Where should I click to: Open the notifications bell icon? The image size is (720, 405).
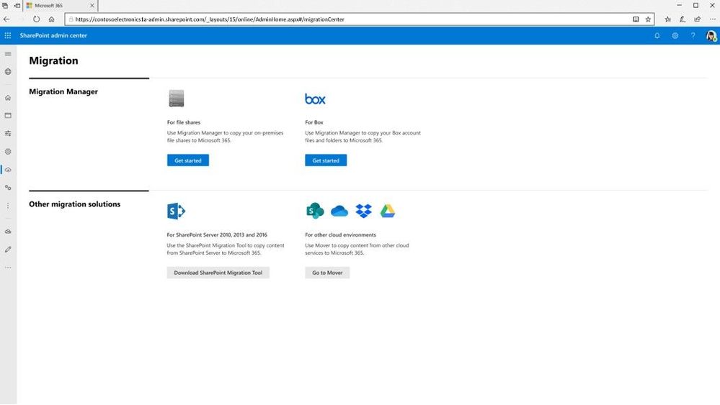click(657, 35)
